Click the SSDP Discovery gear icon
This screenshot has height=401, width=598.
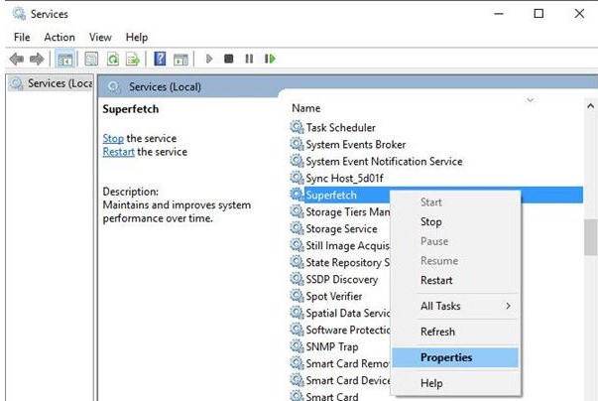tap(297, 279)
